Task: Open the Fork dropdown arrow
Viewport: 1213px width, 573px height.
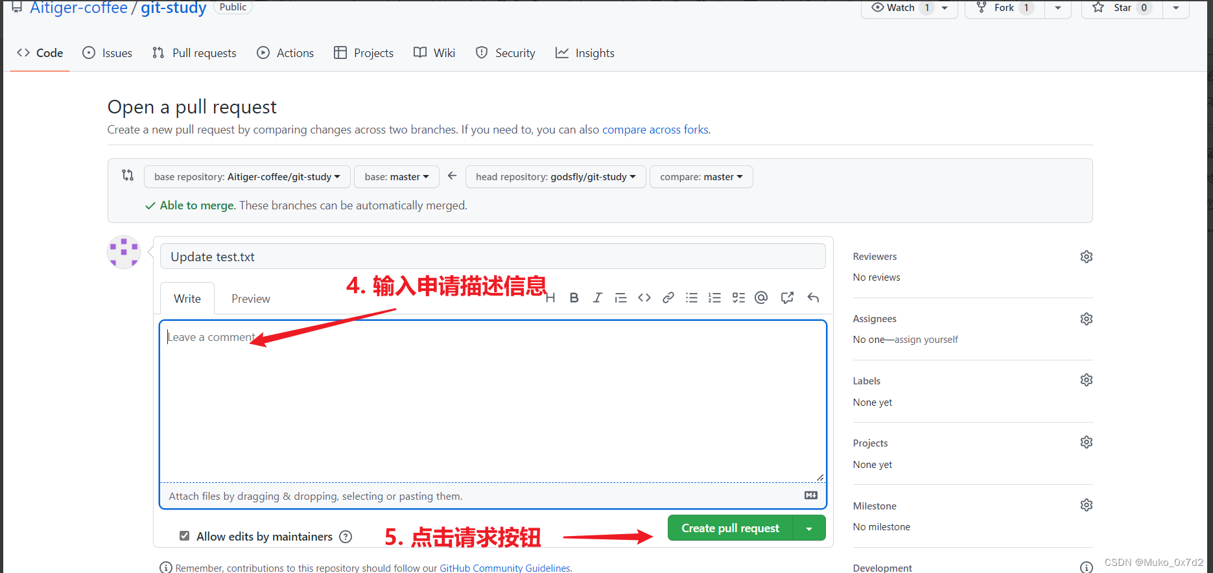Action: point(1058,8)
